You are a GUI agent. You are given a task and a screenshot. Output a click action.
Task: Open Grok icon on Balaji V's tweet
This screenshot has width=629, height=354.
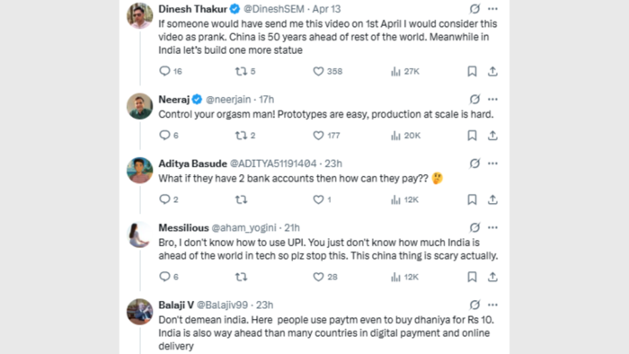coord(474,305)
